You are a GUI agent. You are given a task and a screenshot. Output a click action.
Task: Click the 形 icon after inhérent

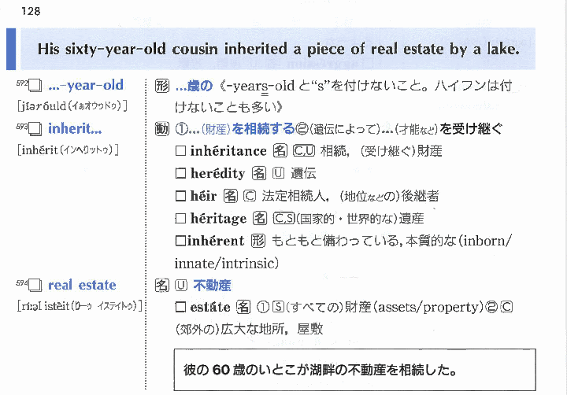pos(258,240)
